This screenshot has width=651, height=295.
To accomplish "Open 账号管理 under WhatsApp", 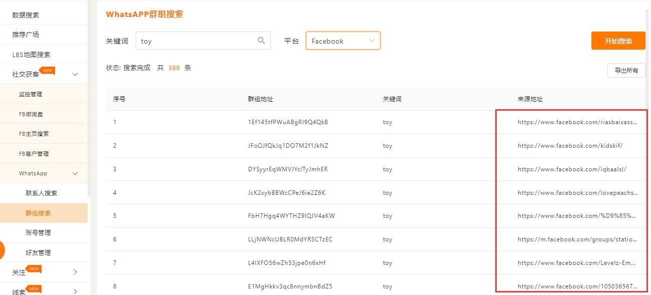I will point(39,232).
